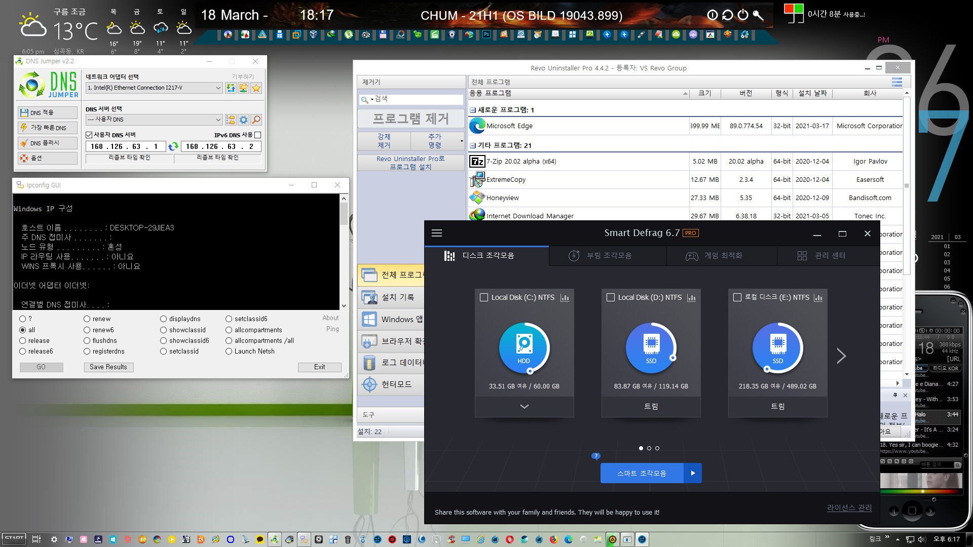Open volume icon in system tray
This screenshot has height=547, width=973.
coord(921,539)
